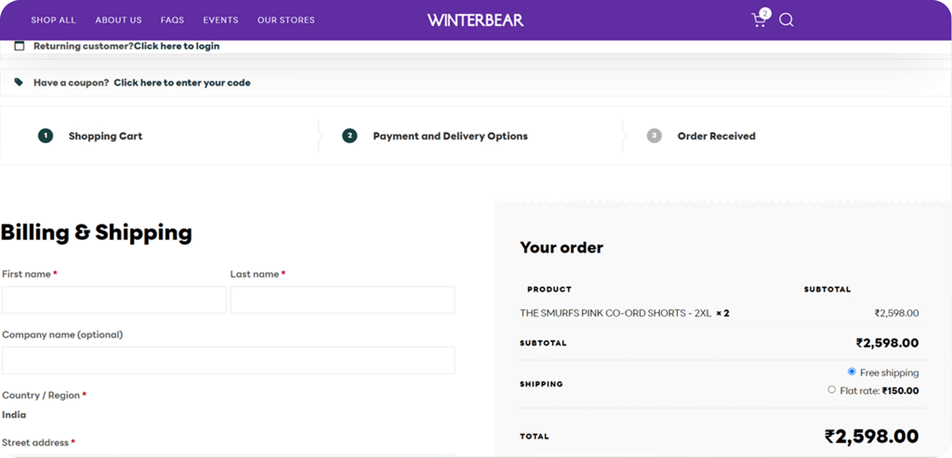Viewport: 952px width, 458px height.
Task: Click step 3 circle icon
Action: 654,136
